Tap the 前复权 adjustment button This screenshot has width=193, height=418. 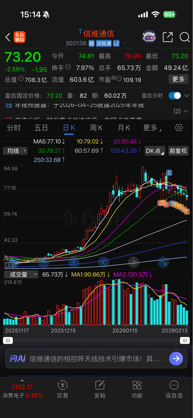(x=178, y=151)
